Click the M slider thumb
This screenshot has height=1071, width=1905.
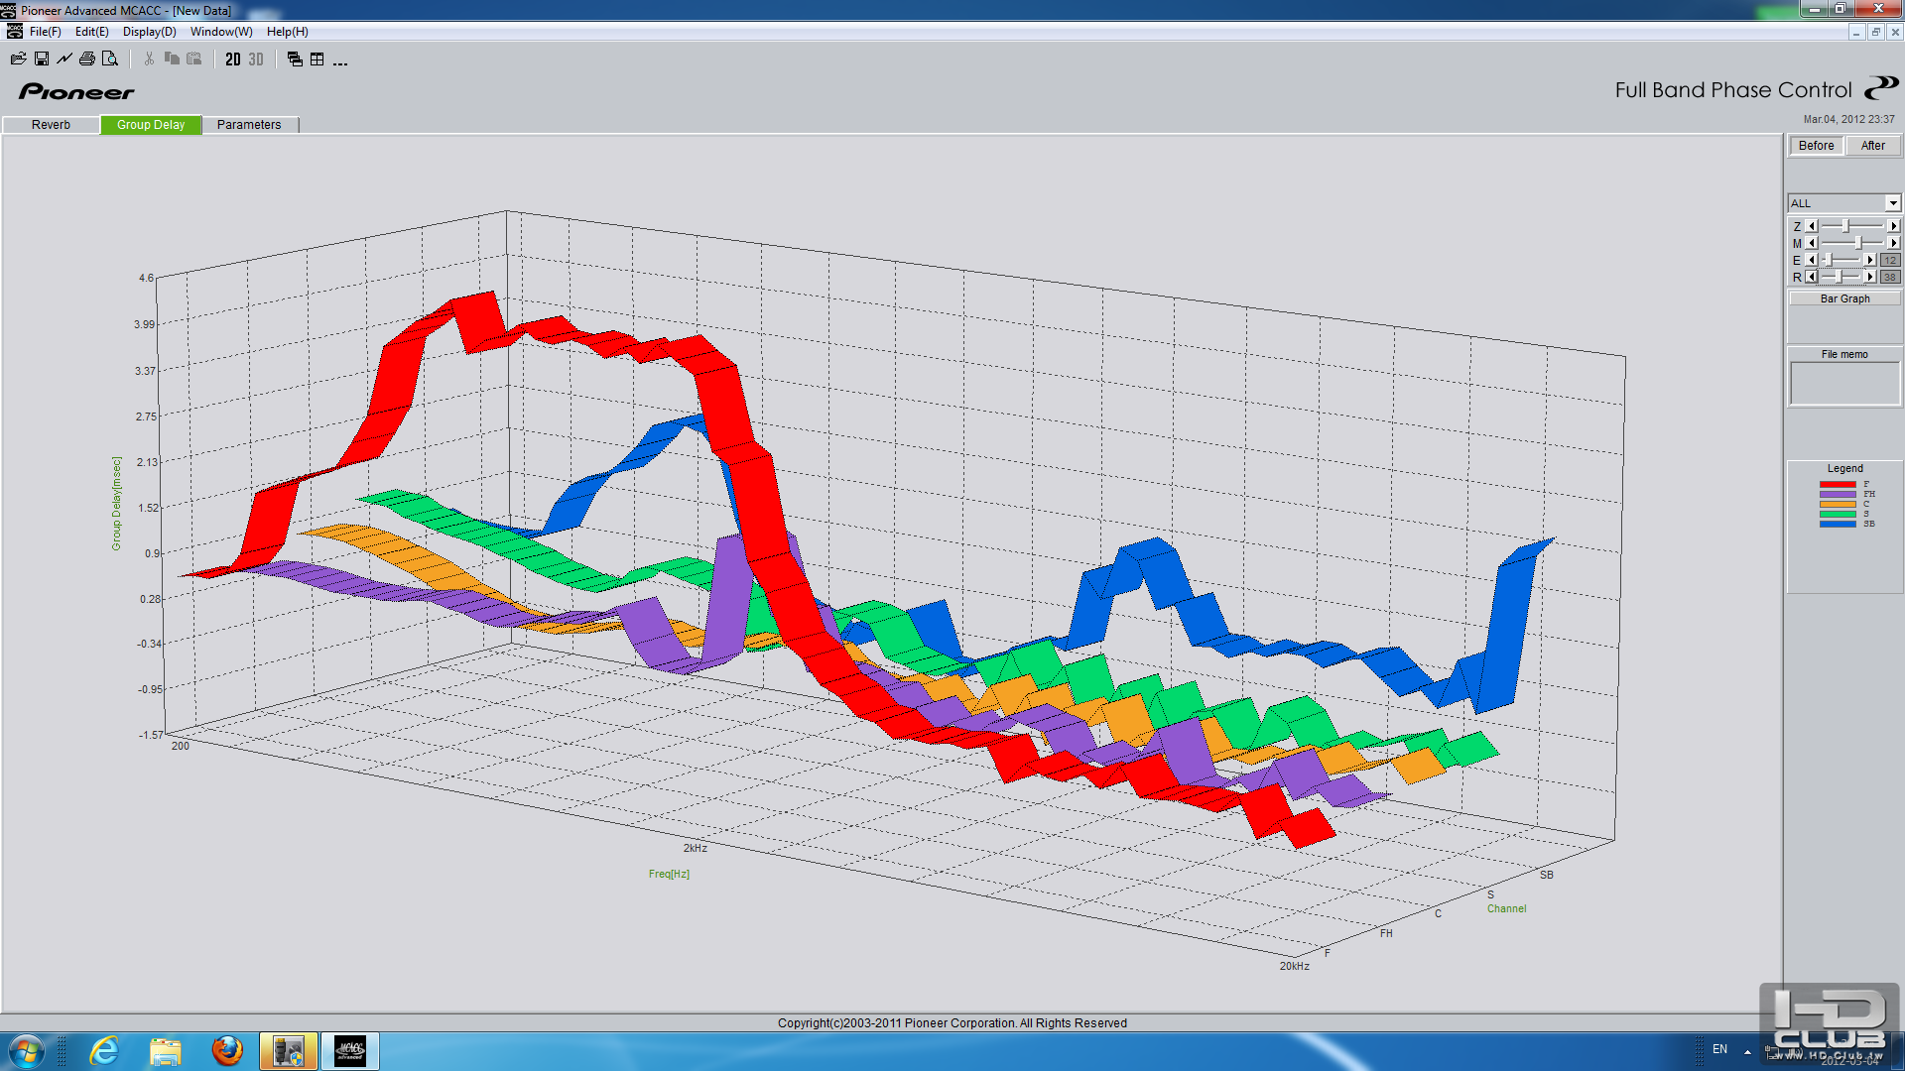click(1857, 243)
